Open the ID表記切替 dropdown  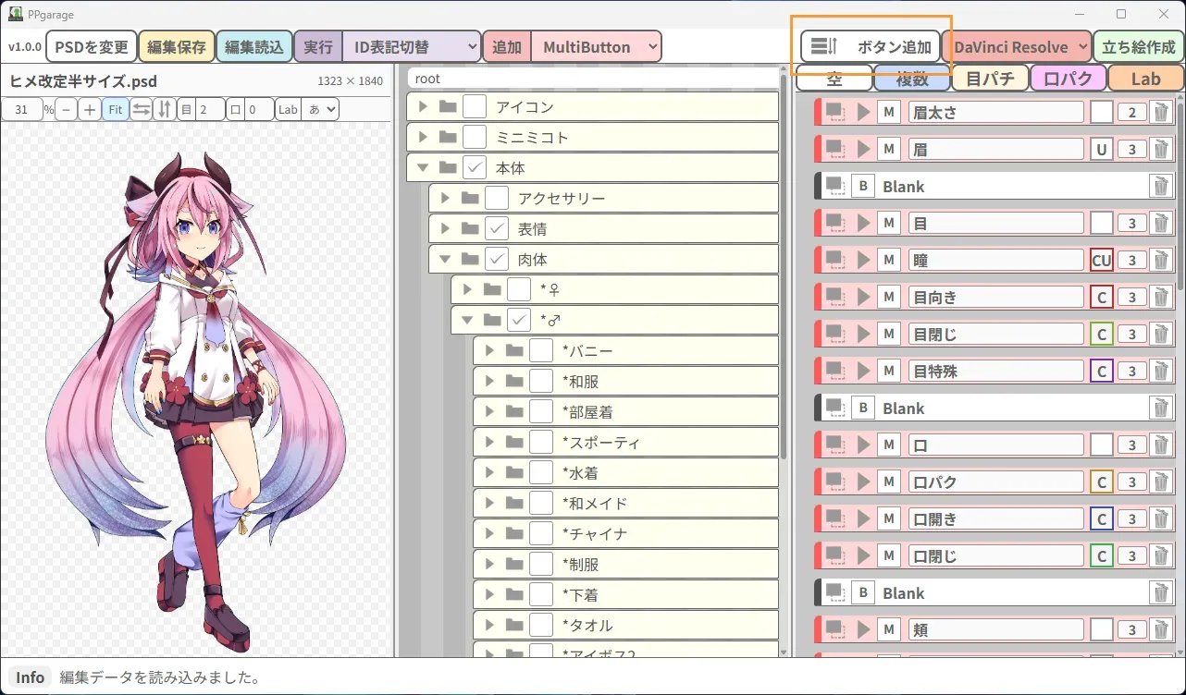click(411, 46)
